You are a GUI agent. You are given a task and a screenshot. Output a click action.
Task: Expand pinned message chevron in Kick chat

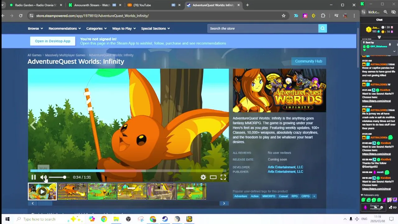[x=394, y=51]
